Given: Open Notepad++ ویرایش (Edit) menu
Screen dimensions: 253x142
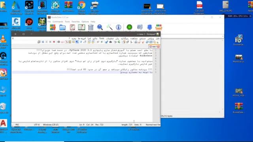Looking at the screenshot, I should tap(151, 39).
